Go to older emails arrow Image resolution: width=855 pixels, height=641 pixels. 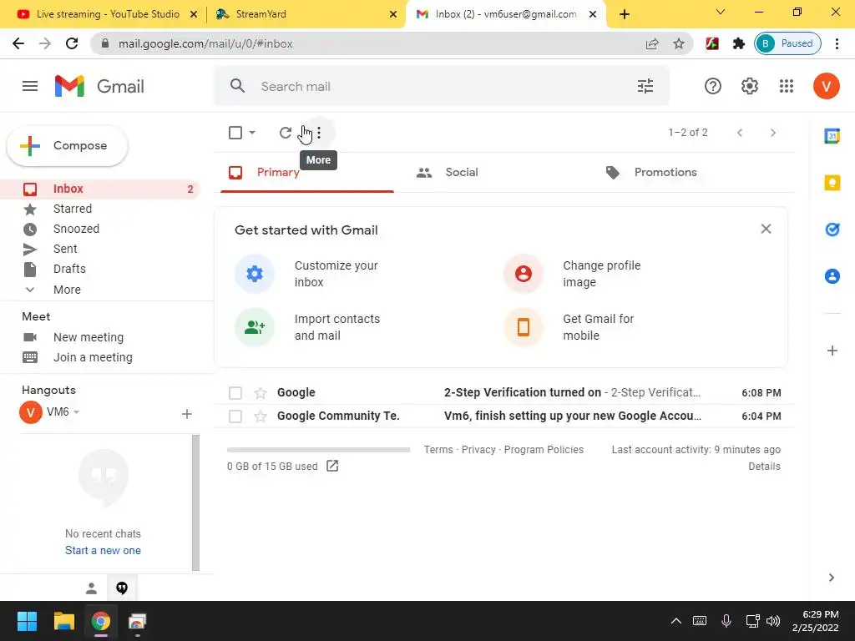click(772, 133)
